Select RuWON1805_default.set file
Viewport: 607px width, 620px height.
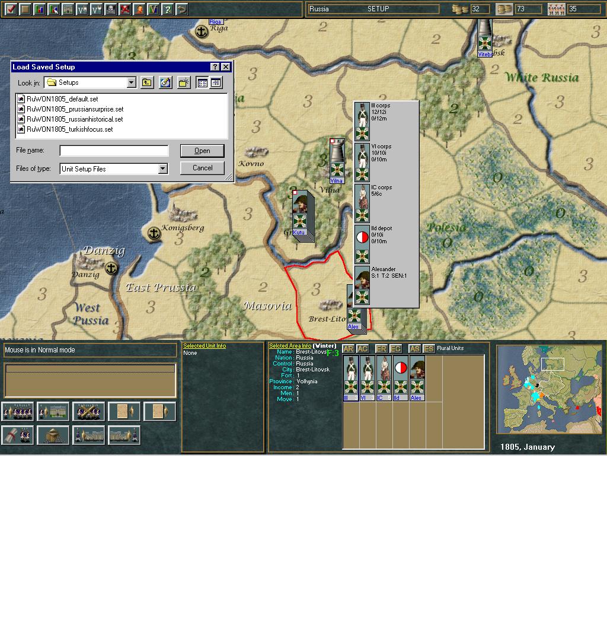tap(58, 99)
